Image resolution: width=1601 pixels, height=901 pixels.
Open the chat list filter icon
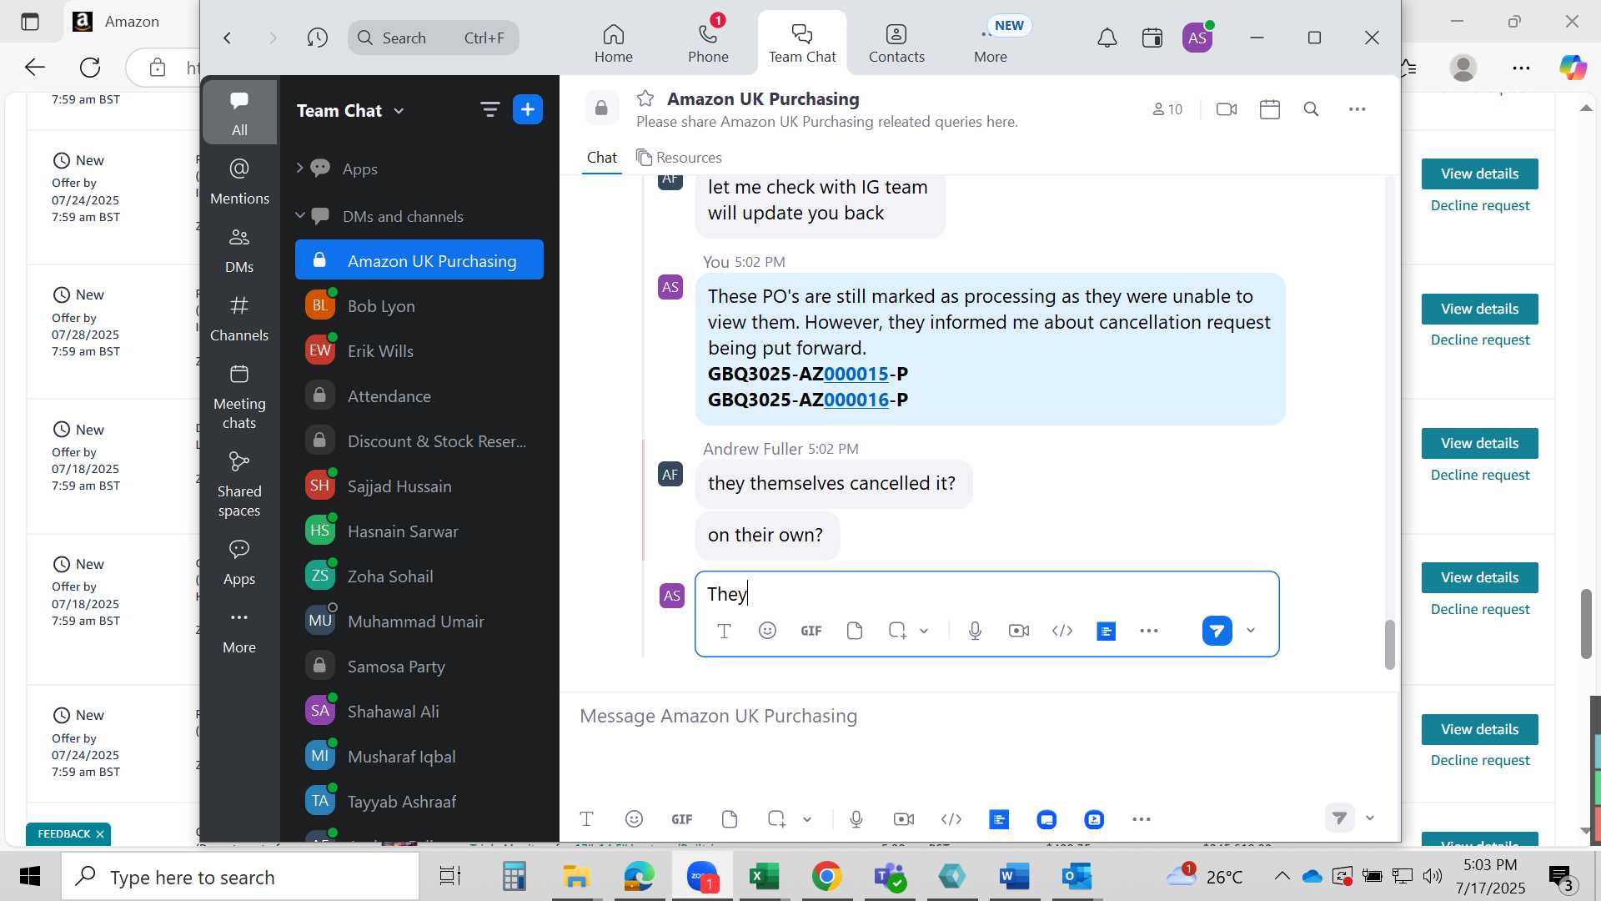[x=489, y=109]
